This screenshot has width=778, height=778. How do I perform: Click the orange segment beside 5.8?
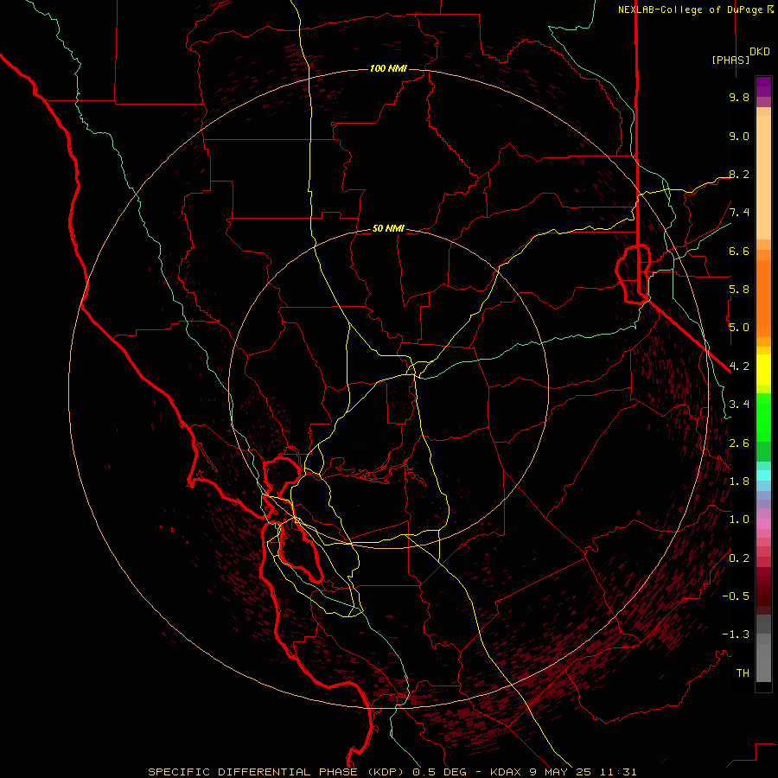coord(763,297)
